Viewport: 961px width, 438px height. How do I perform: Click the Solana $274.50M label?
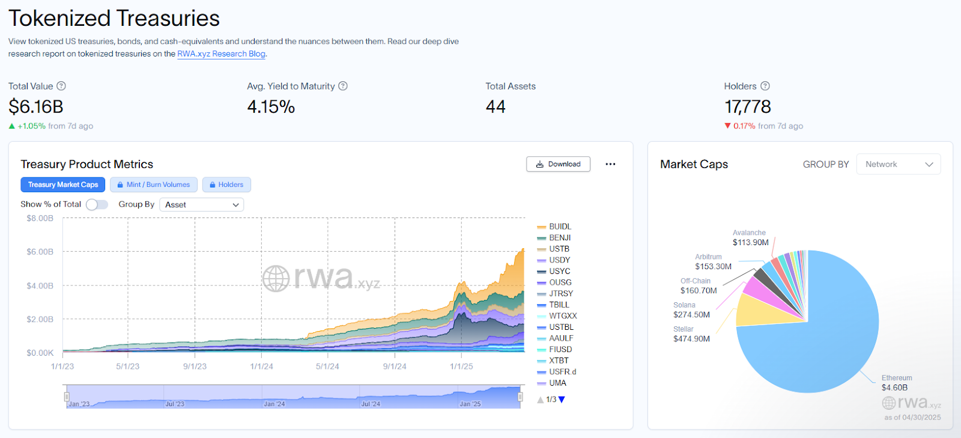691,310
